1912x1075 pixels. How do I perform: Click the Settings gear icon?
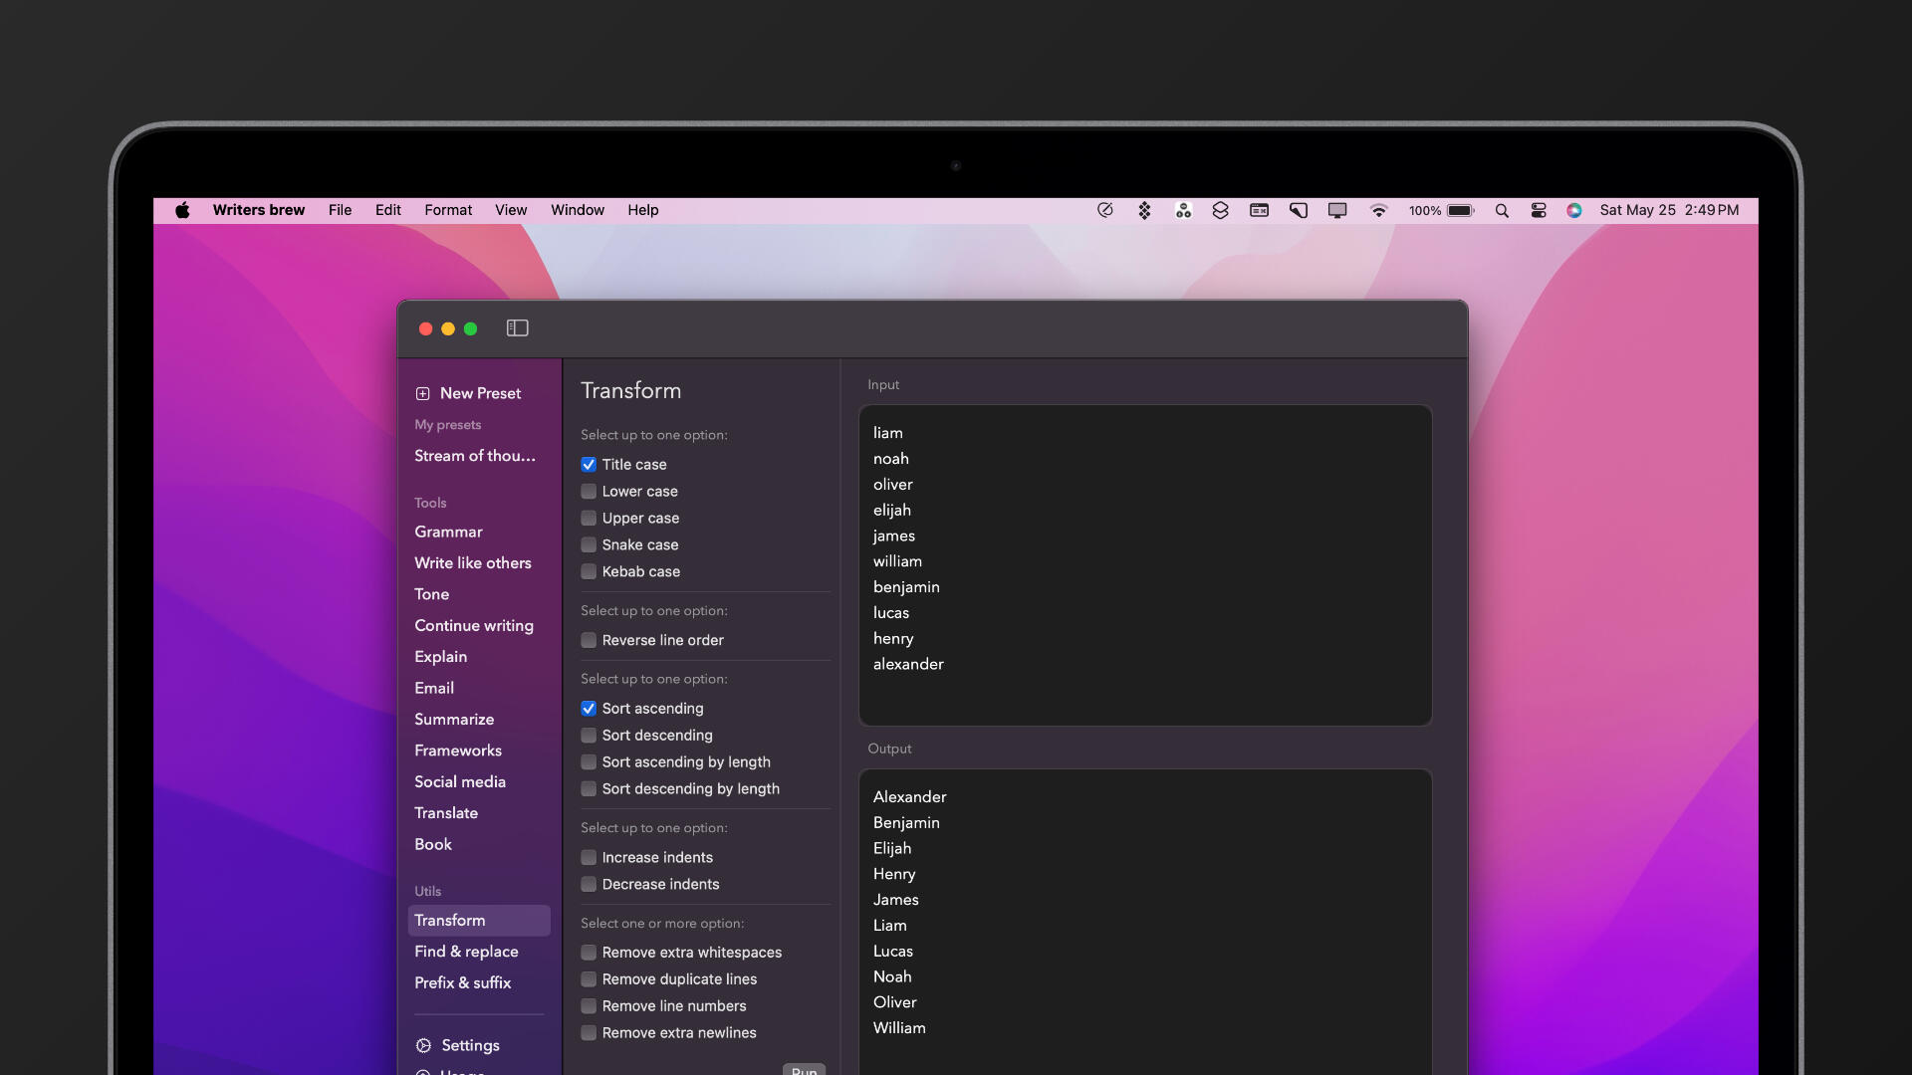pyautogui.click(x=423, y=1045)
